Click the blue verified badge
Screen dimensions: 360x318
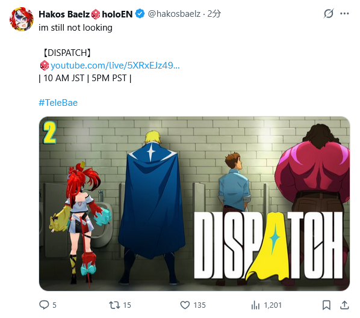click(140, 14)
